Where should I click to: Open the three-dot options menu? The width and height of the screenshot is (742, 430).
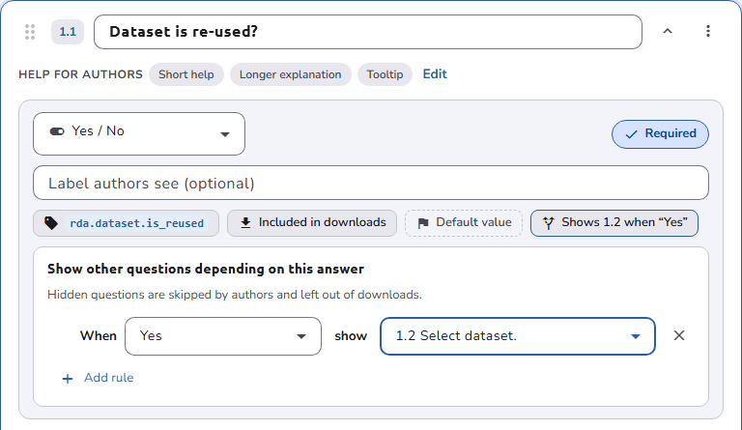(708, 31)
